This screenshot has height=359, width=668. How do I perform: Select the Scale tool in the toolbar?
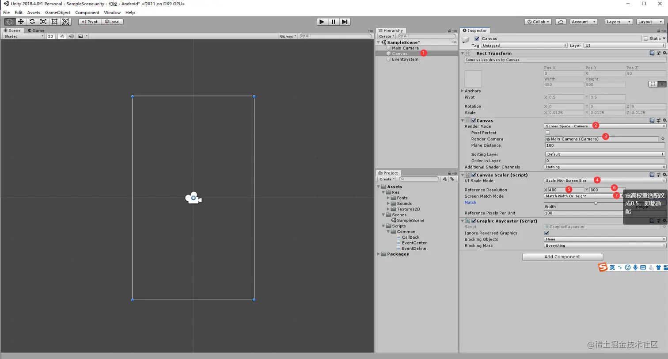[x=43, y=22]
